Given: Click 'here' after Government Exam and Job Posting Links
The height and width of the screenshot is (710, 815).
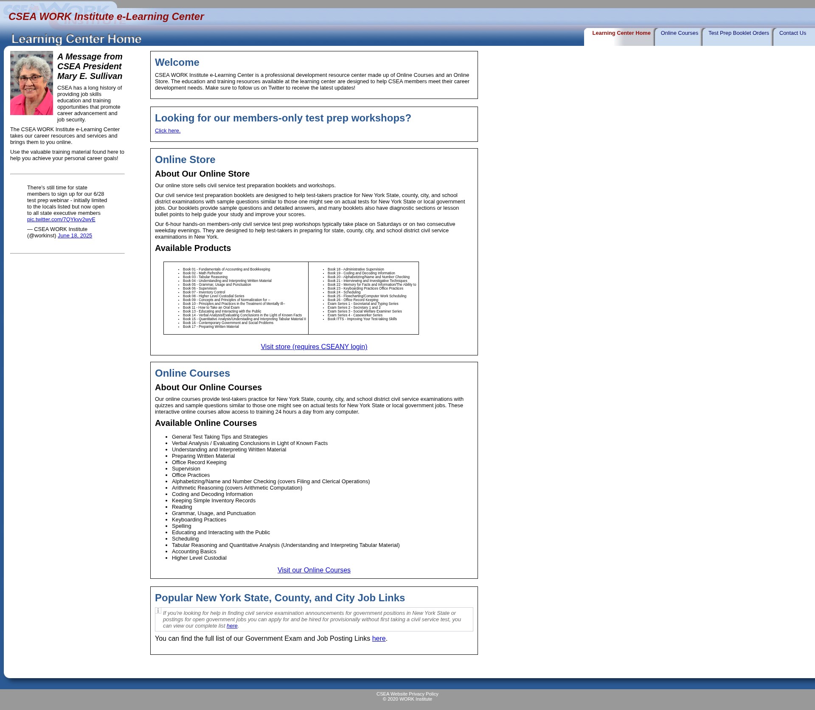Looking at the screenshot, I should pyautogui.click(x=379, y=639).
